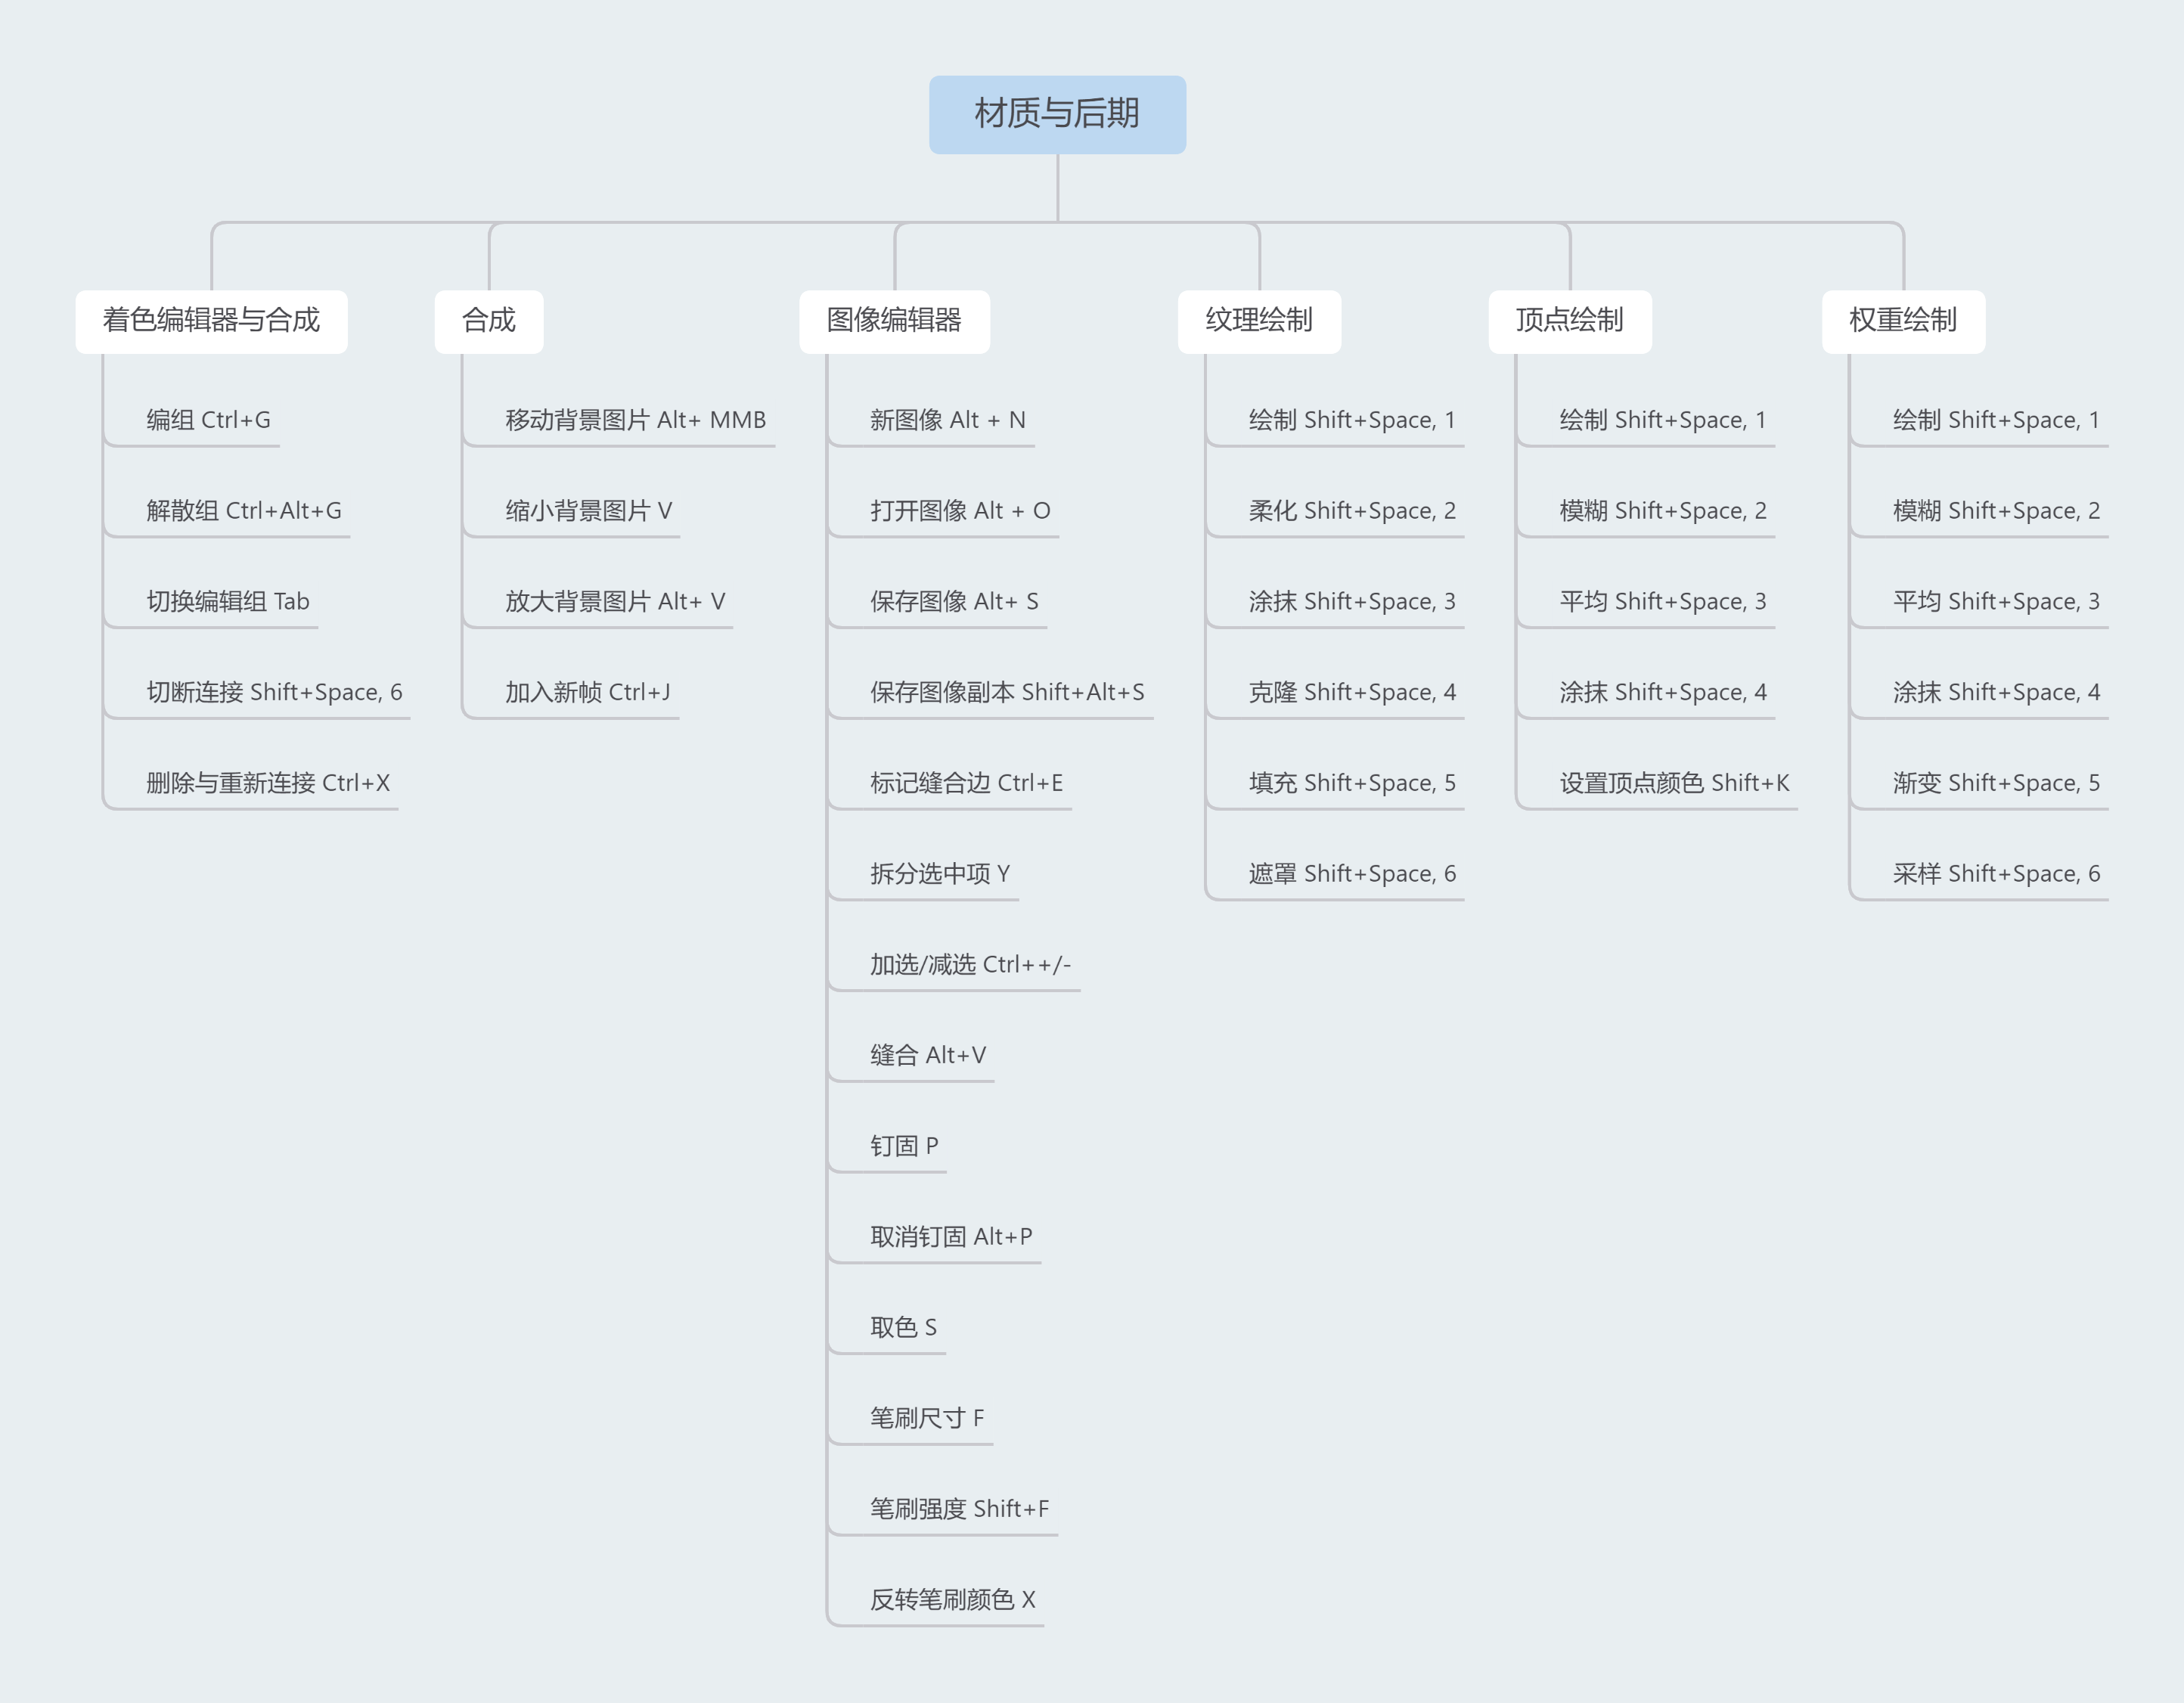Click 渐变 Shift+Space, 5 under 权重绘制
The height and width of the screenshot is (1703, 2184).
1995,783
